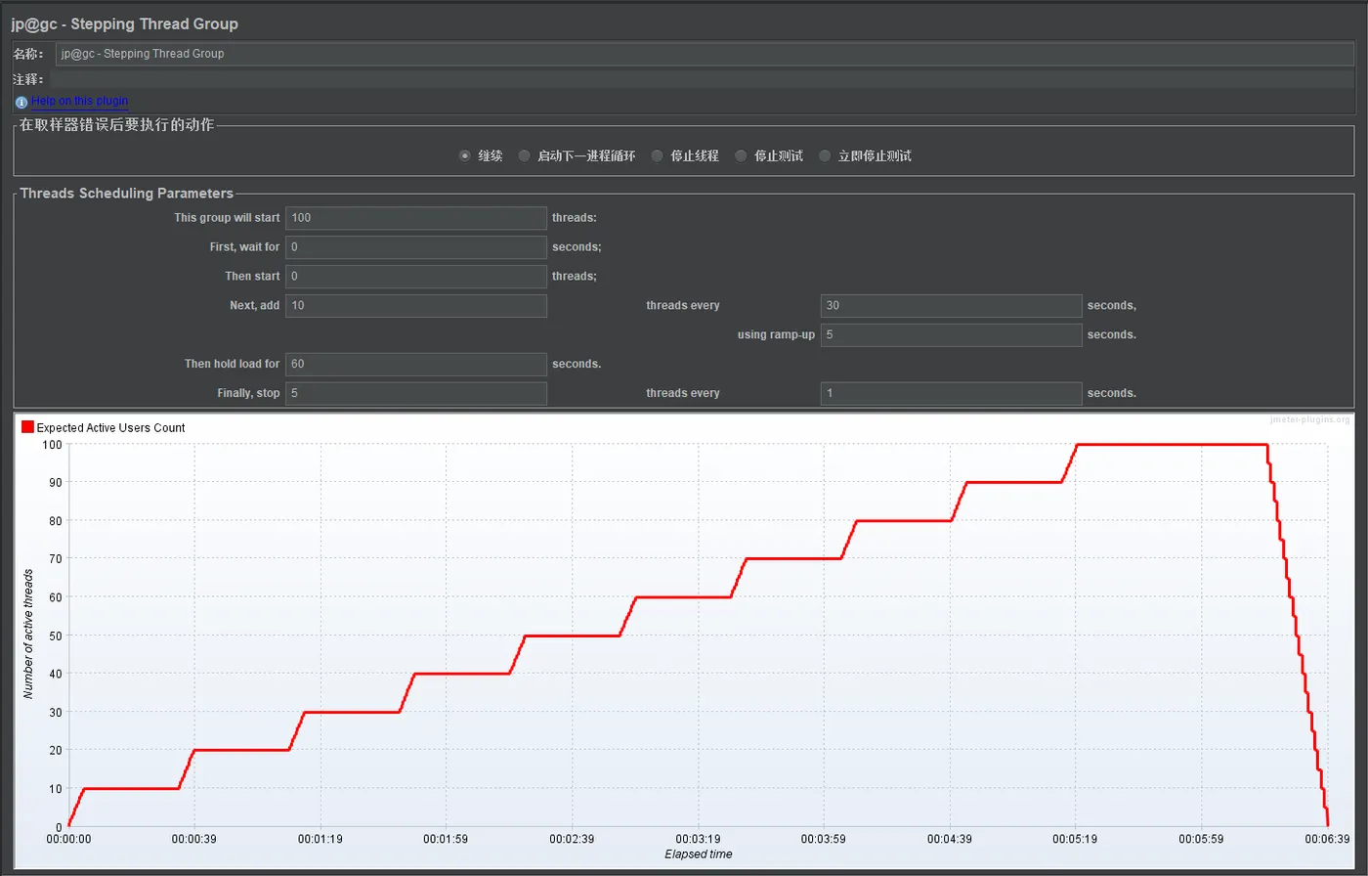Edit the 'using ramp-up' seconds field
Viewport: 1368px width, 876px height.
[x=952, y=335]
